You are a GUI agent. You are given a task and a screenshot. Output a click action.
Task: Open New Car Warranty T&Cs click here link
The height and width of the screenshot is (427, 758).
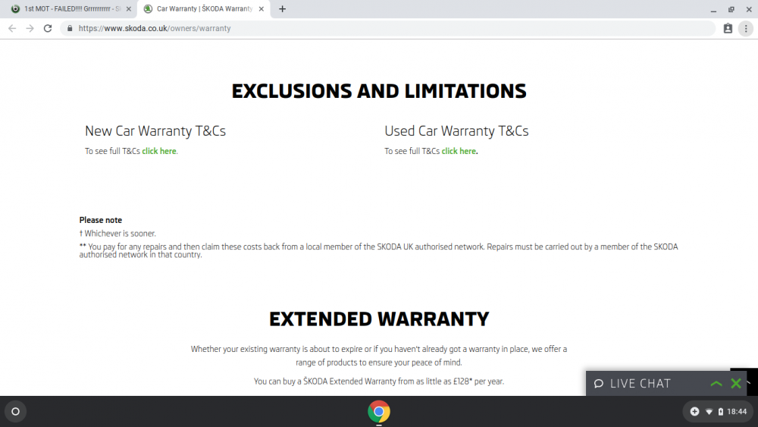point(159,151)
